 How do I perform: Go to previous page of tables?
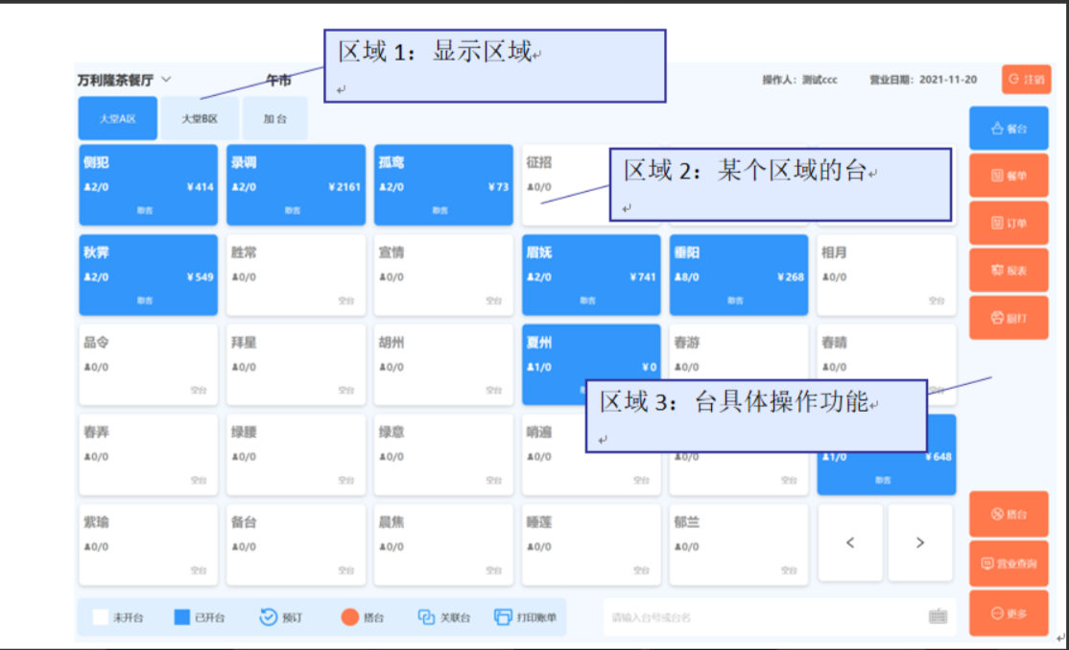point(850,543)
